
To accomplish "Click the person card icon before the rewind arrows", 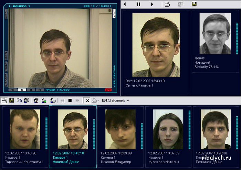I will pyautogui.click(x=53, y=100).
